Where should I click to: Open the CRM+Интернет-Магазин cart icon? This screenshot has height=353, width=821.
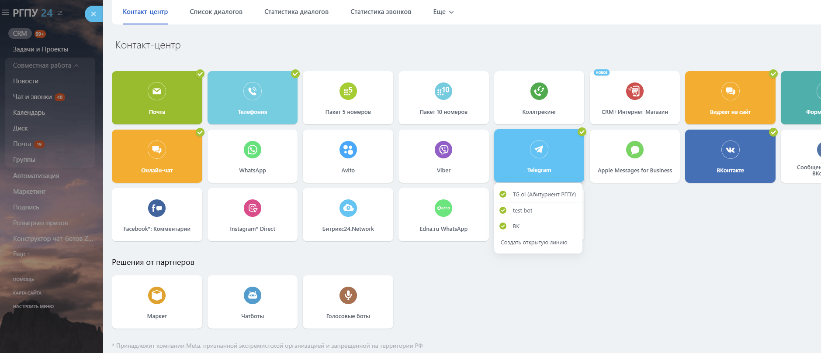(x=635, y=91)
